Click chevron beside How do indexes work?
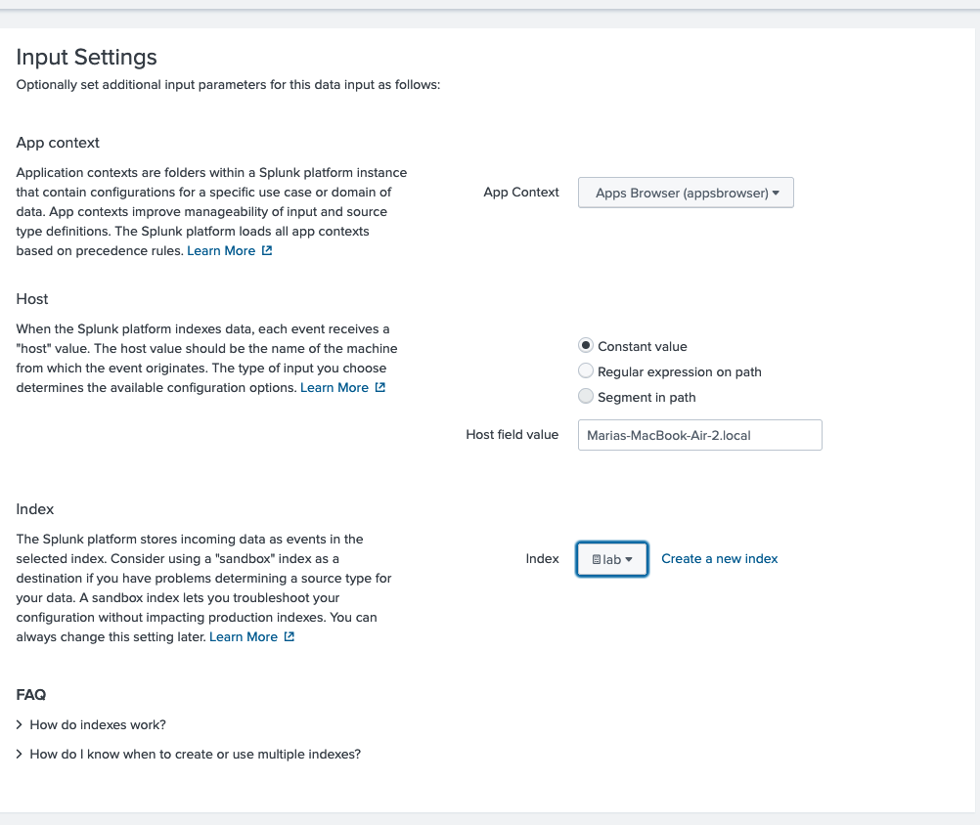The height and width of the screenshot is (825, 980). (21, 725)
